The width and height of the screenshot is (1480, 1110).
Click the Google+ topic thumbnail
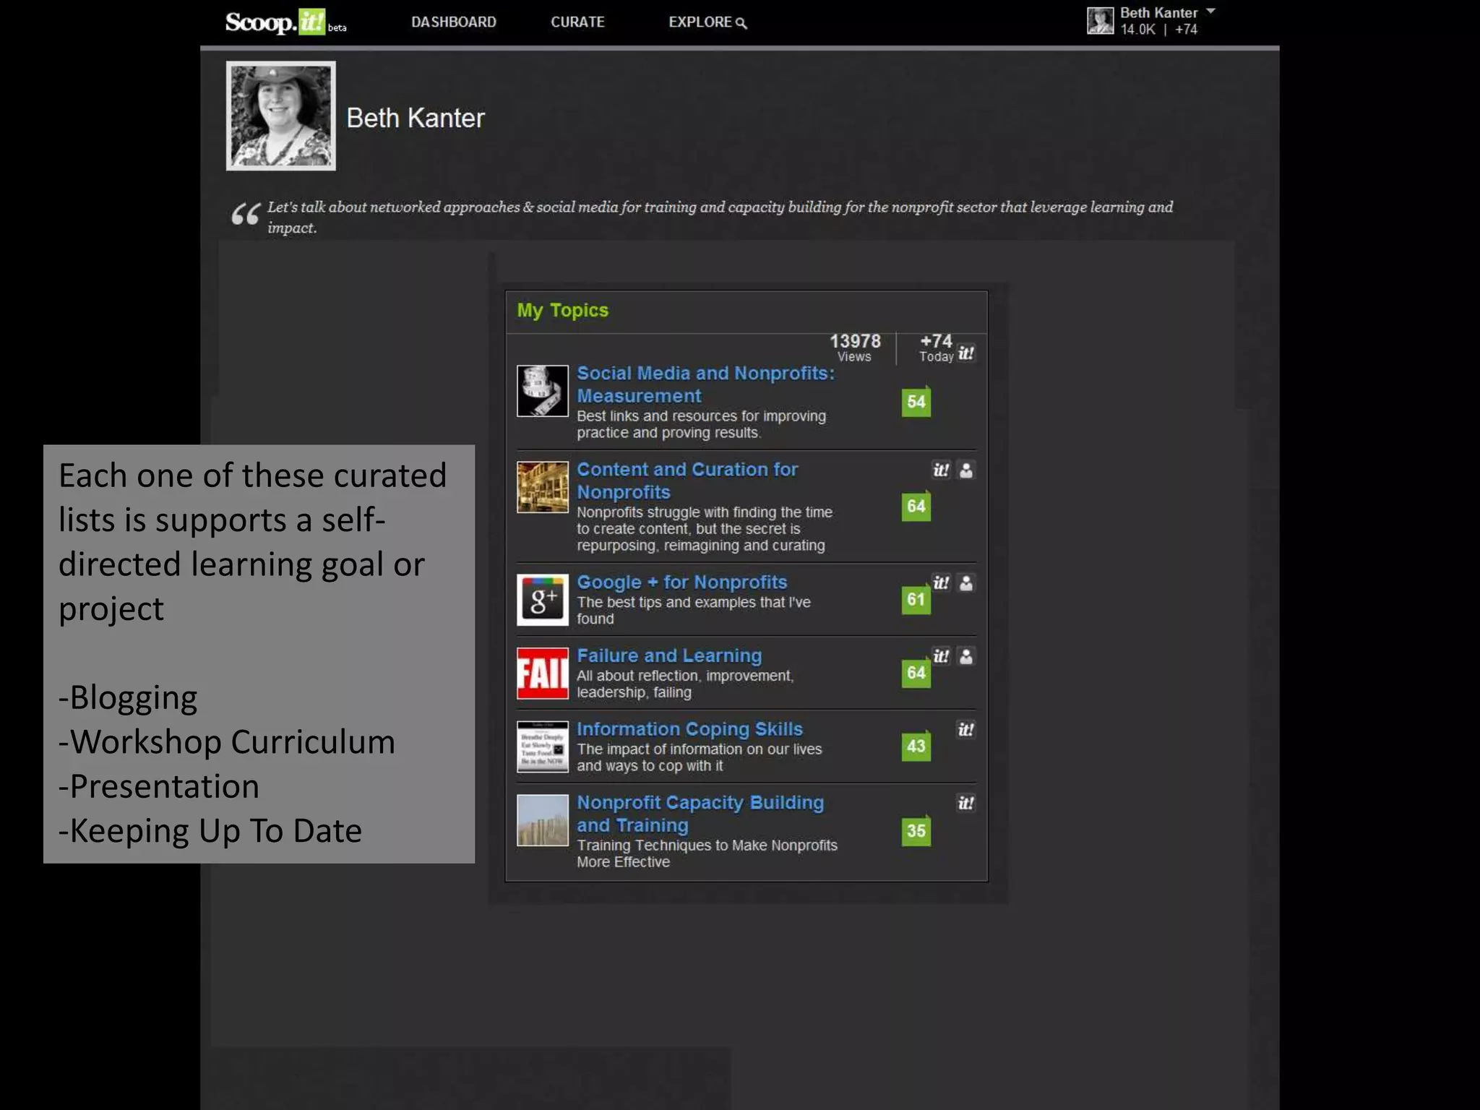pos(543,600)
